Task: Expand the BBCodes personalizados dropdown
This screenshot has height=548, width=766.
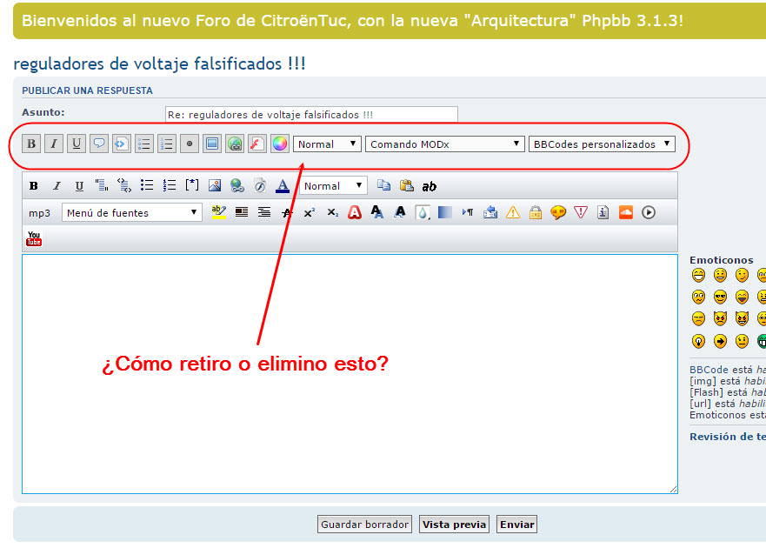Action: [x=602, y=144]
